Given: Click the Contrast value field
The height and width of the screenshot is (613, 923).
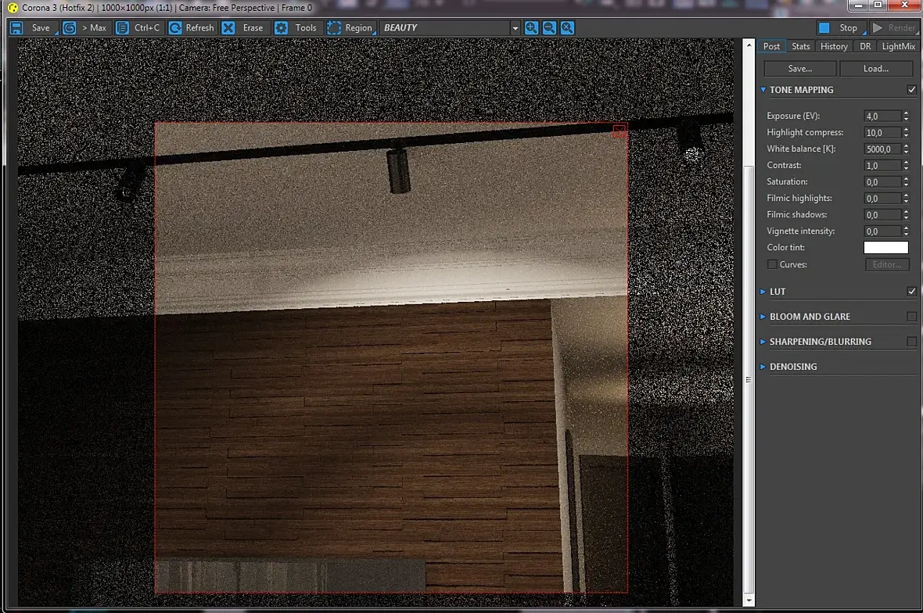Looking at the screenshot, I should (x=882, y=166).
